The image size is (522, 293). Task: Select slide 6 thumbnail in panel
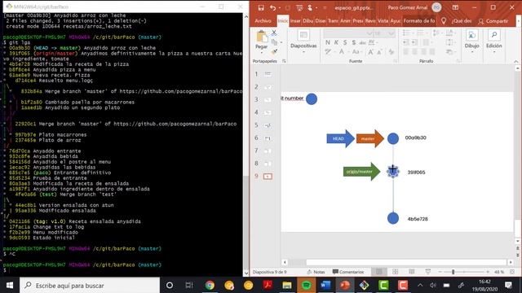[x=268, y=138]
